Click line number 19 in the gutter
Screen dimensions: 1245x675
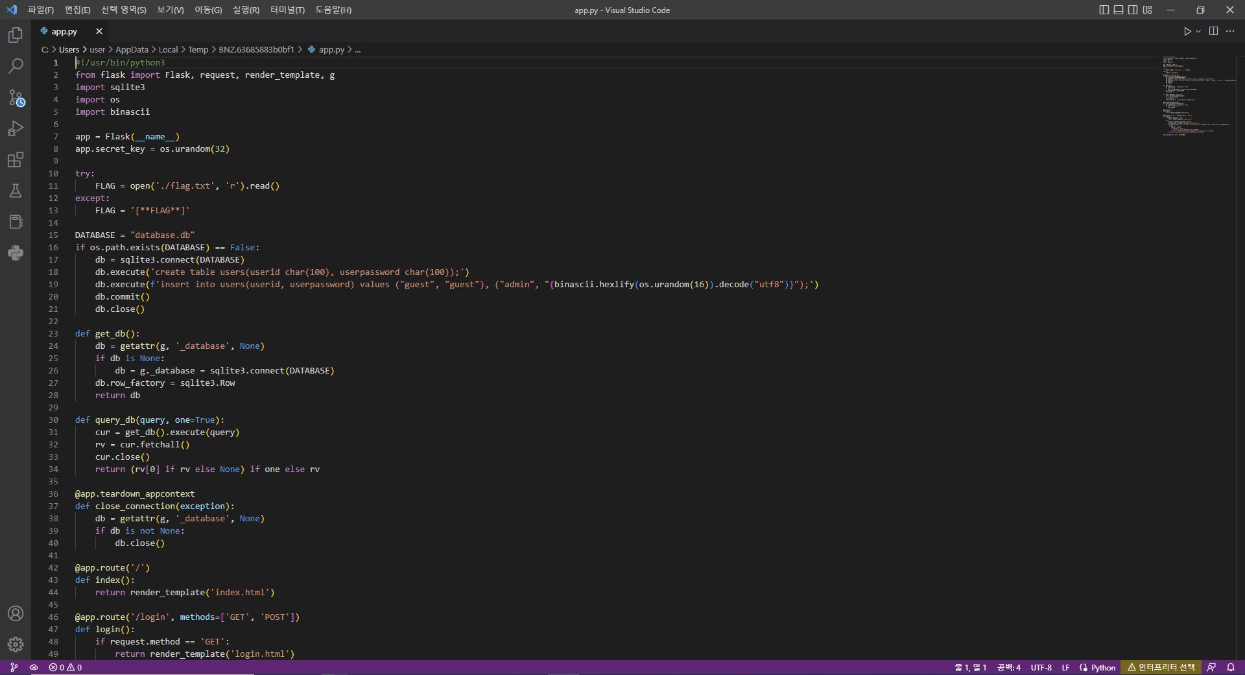tap(53, 284)
